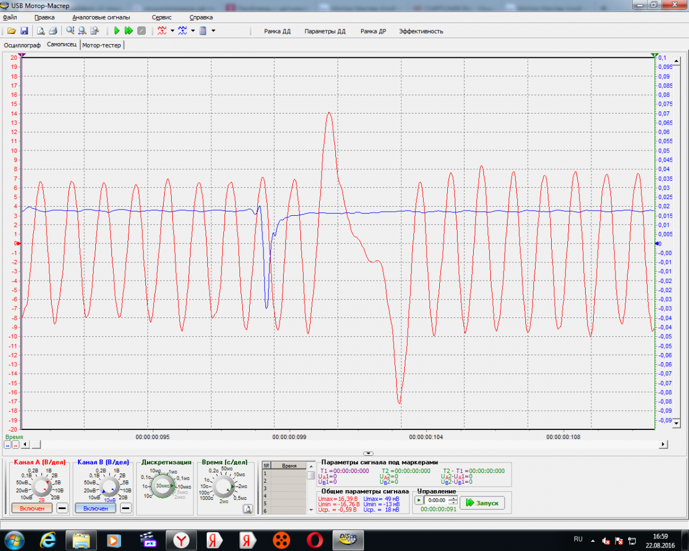Click red dashed marker button under chart
The width and height of the screenshot is (689, 551).
click(16, 445)
